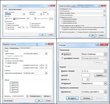
Task: Open the Источник бумаги tab
Action: 25,48
